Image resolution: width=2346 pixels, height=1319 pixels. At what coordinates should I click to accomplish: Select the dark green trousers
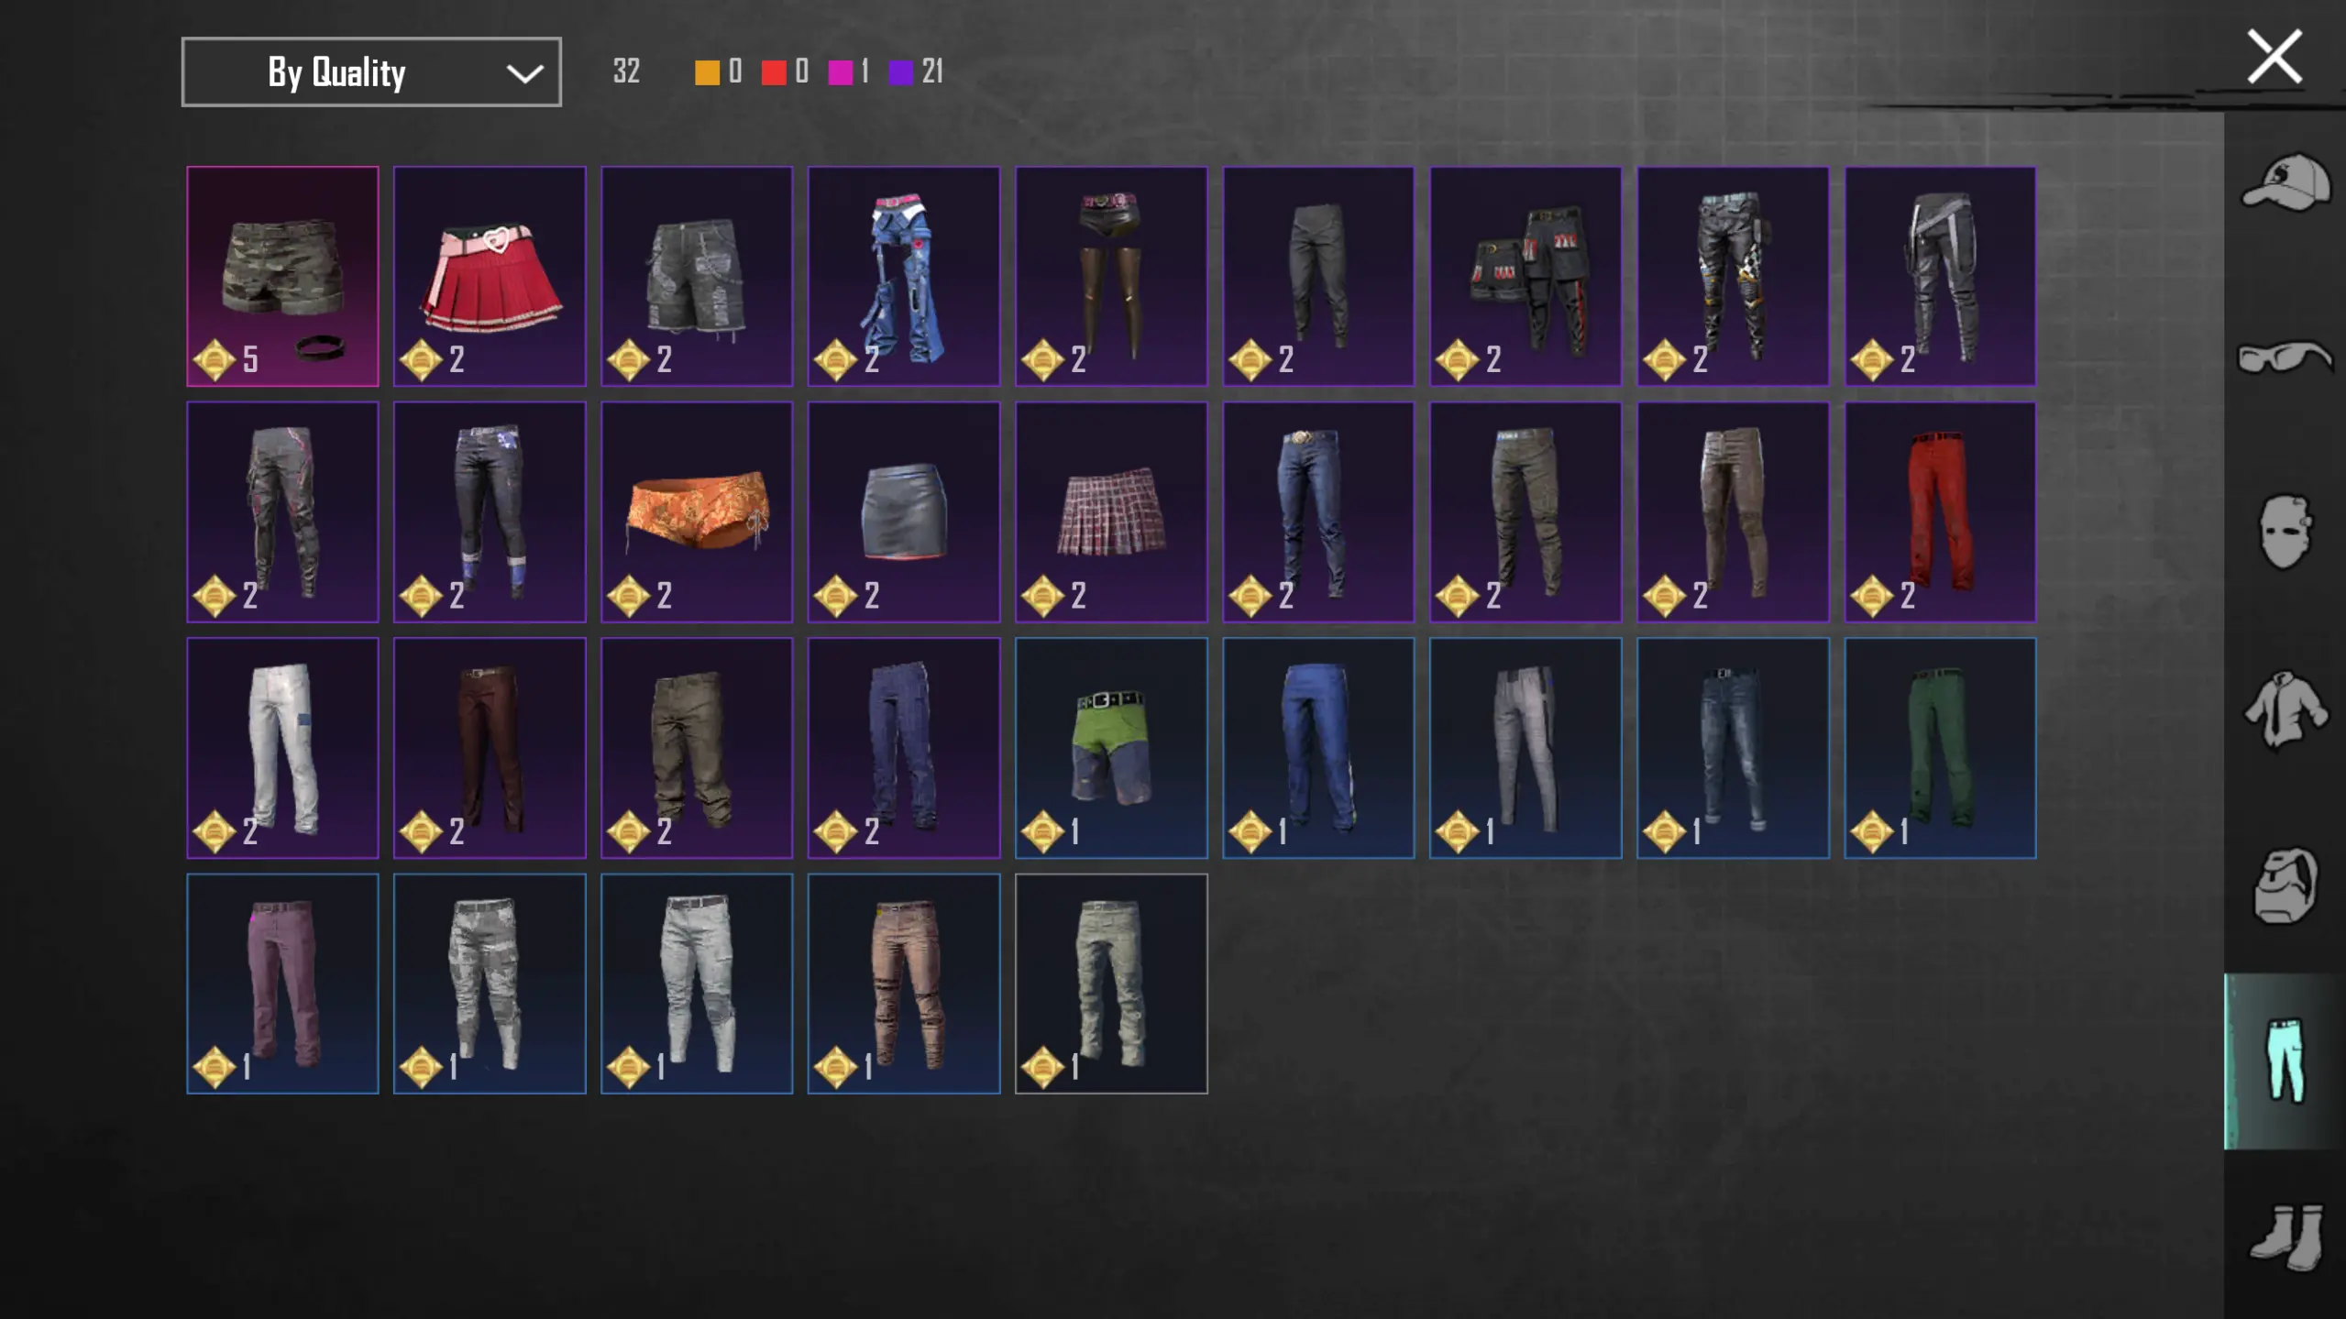(1940, 748)
